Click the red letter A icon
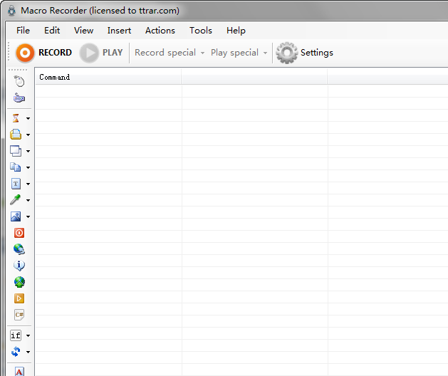This screenshot has width=448, height=376. (19, 372)
